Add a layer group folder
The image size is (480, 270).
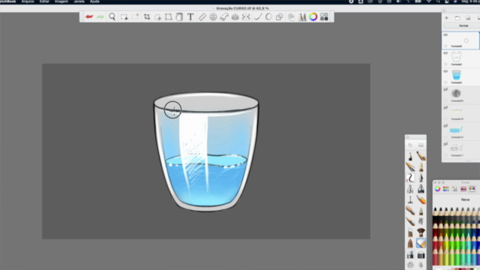coord(457,18)
